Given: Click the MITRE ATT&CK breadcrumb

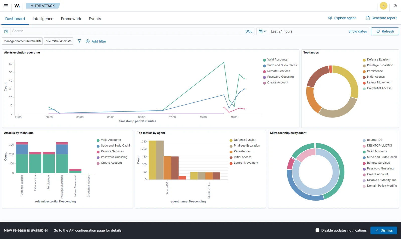Looking at the screenshot, I should click(43, 6).
